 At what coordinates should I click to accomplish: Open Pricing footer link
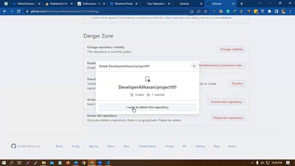(x=169, y=146)
